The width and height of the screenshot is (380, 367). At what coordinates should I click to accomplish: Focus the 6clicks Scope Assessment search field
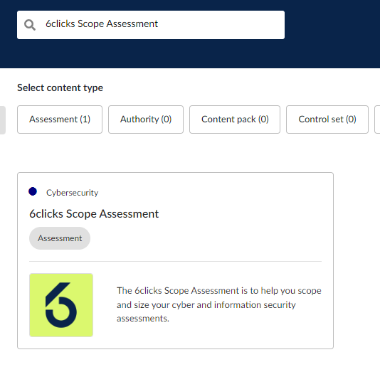[x=151, y=25]
